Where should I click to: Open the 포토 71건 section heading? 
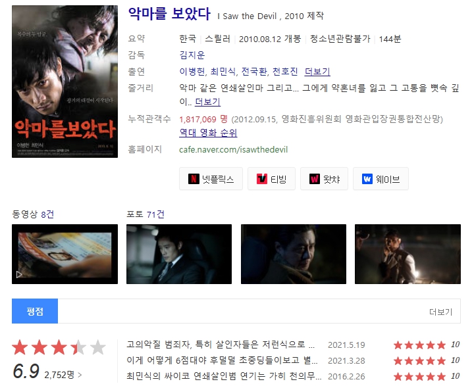click(145, 214)
